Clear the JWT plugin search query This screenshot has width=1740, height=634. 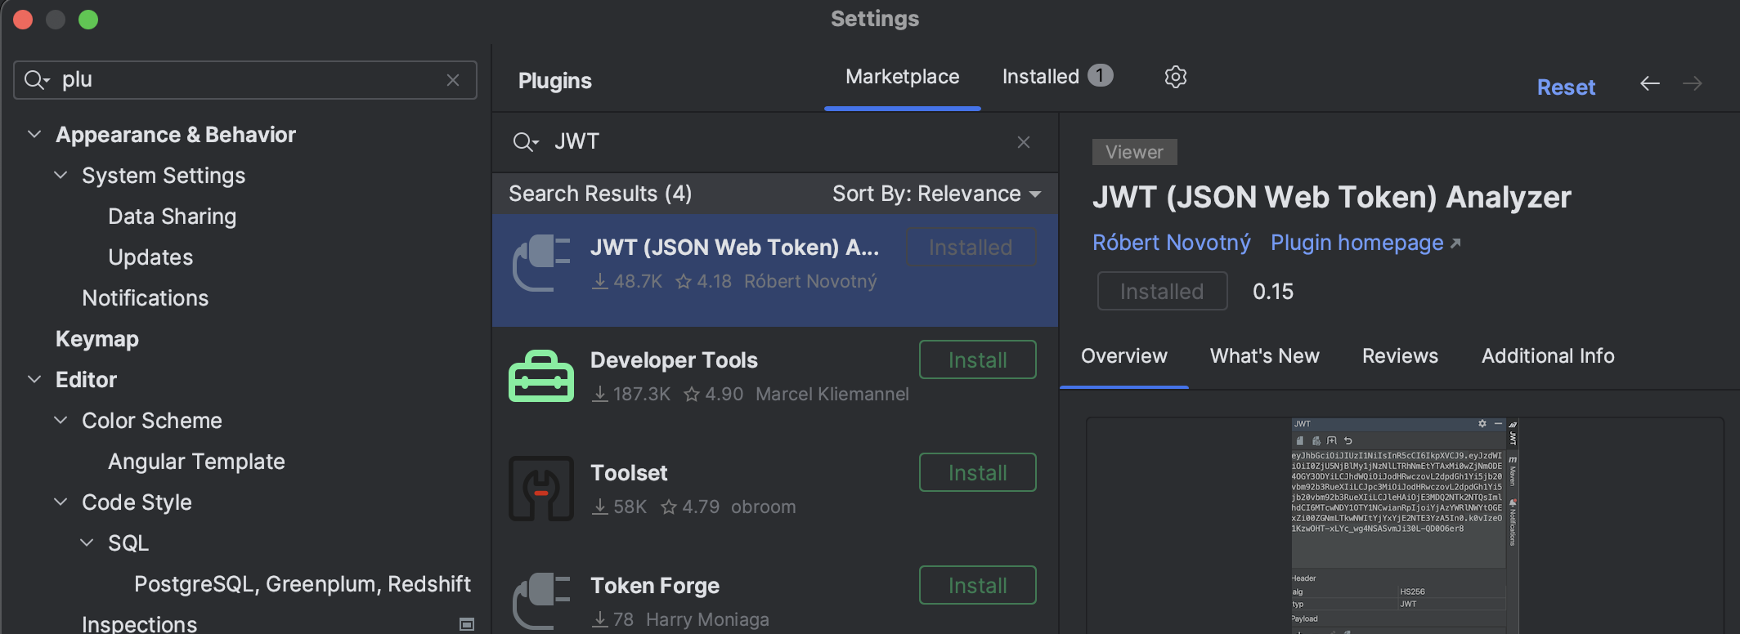click(1023, 142)
